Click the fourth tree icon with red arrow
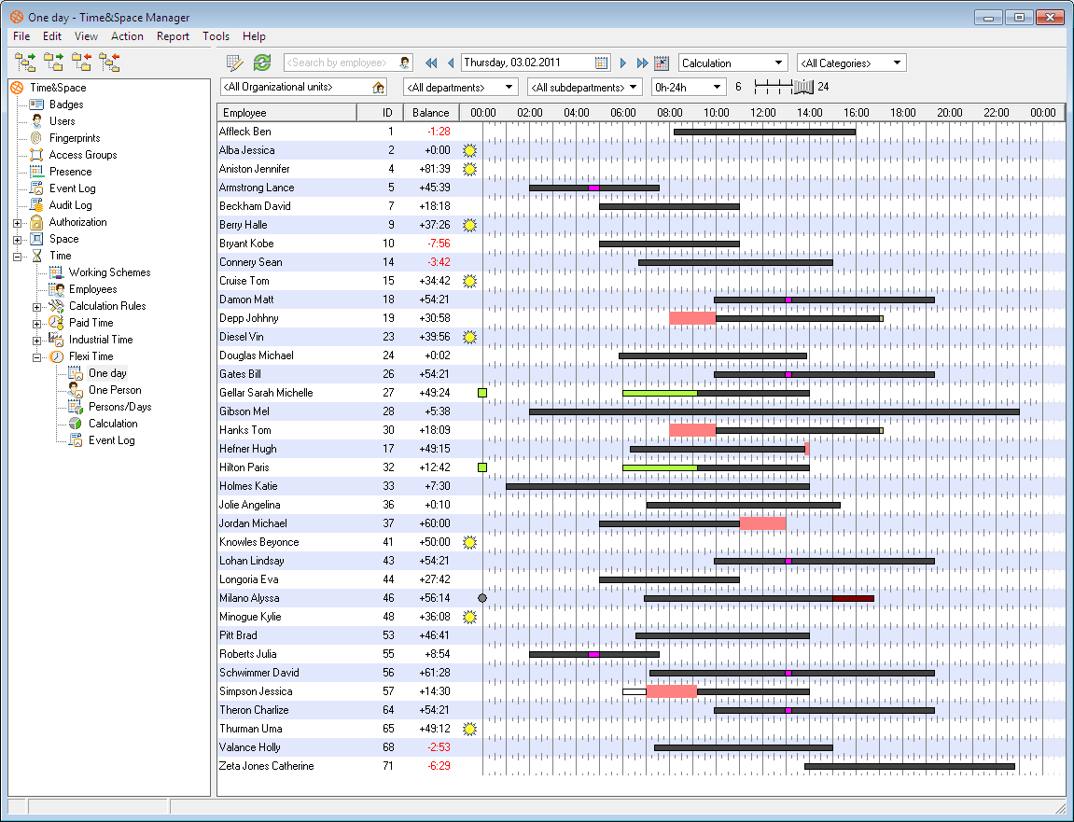This screenshot has height=822, width=1074. point(109,63)
